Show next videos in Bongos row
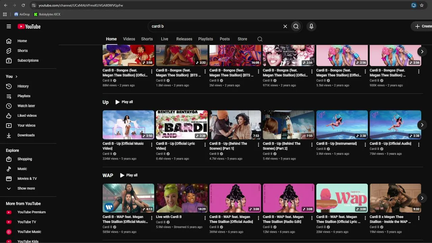The image size is (432, 243). click(422, 52)
